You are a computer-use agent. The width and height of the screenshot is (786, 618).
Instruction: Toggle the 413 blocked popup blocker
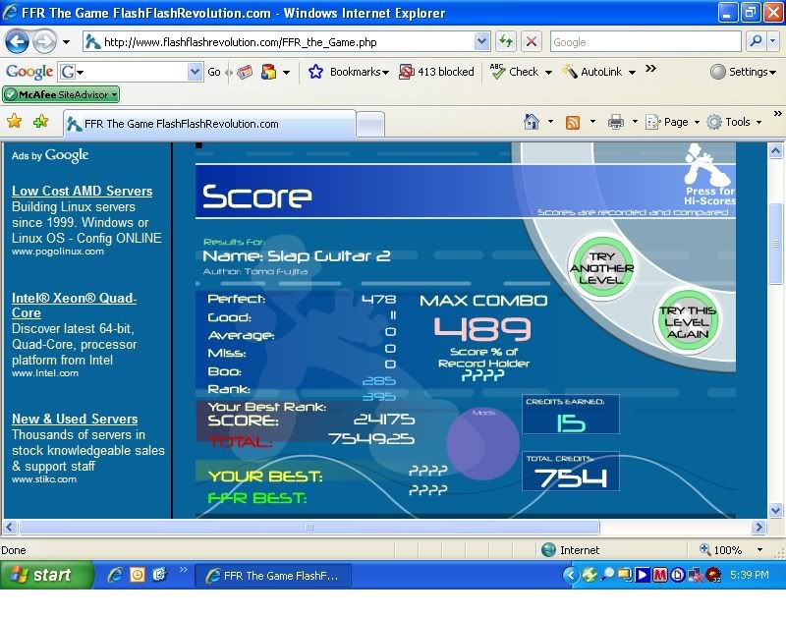436,72
